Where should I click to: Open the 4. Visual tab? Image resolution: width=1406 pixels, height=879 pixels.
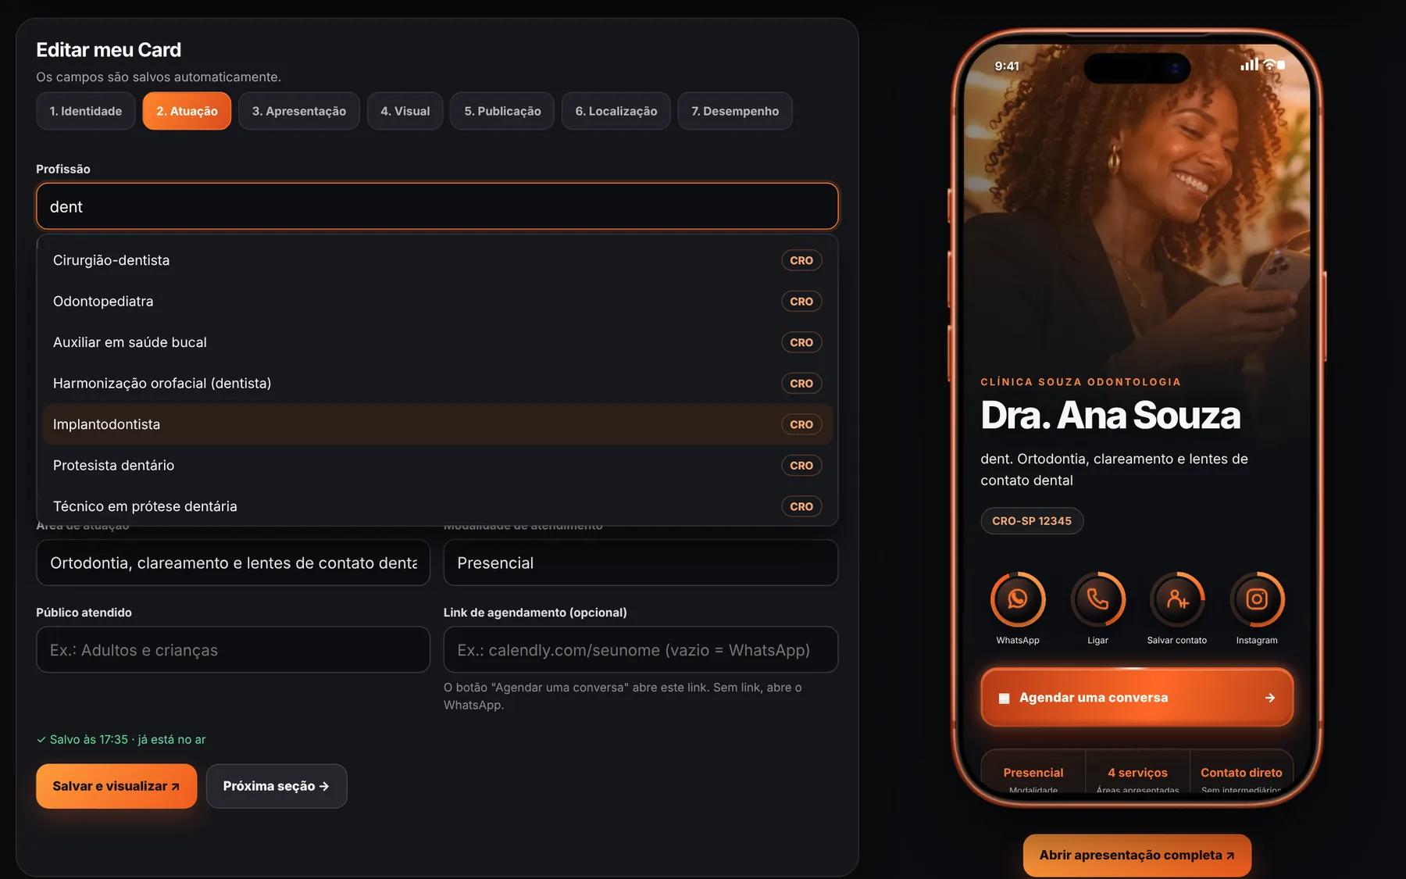405,111
